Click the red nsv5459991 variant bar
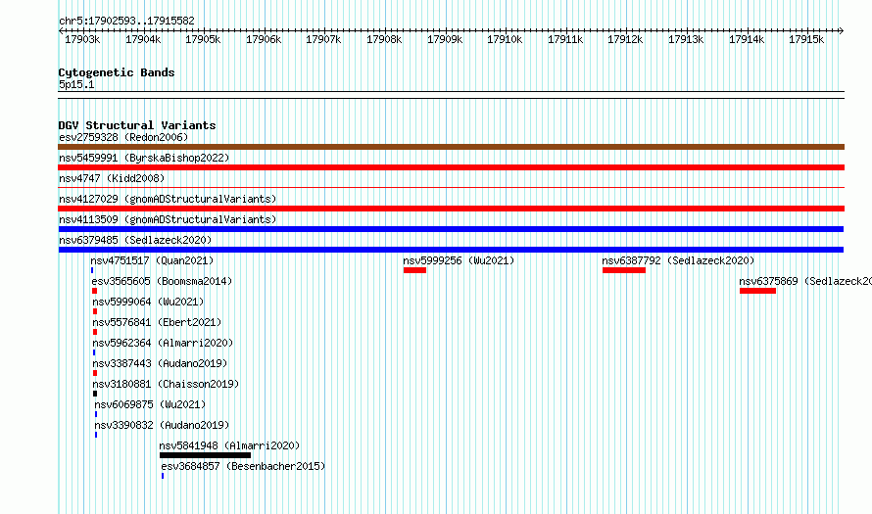 pyautogui.click(x=451, y=167)
